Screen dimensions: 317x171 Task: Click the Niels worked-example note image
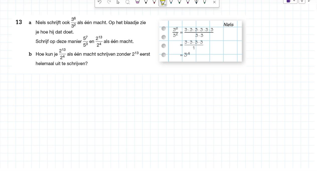pyautogui.click(x=201, y=41)
